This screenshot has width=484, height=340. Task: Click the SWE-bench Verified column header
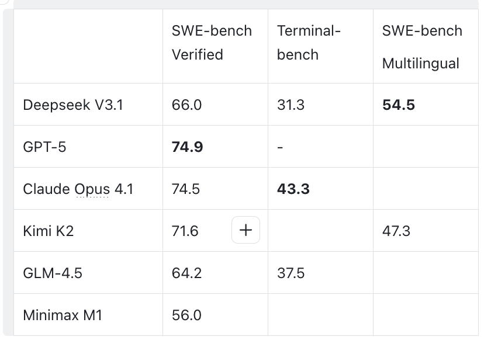coord(212,43)
